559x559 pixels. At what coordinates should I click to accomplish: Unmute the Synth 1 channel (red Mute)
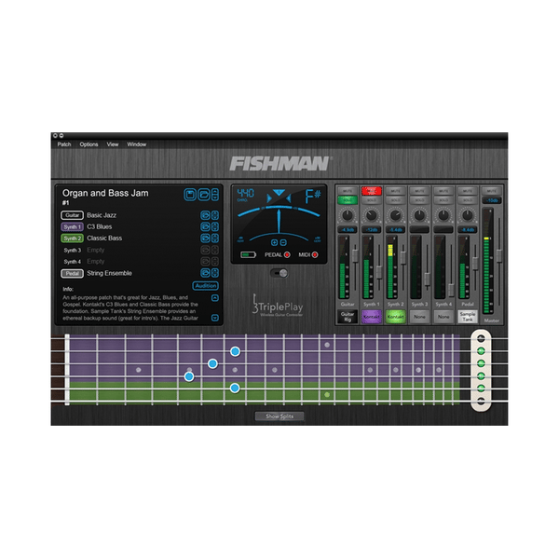(x=372, y=191)
